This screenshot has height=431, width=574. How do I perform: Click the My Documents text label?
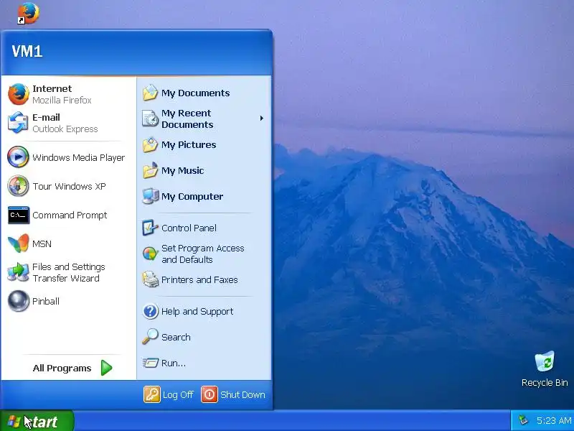[x=195, y=93]
